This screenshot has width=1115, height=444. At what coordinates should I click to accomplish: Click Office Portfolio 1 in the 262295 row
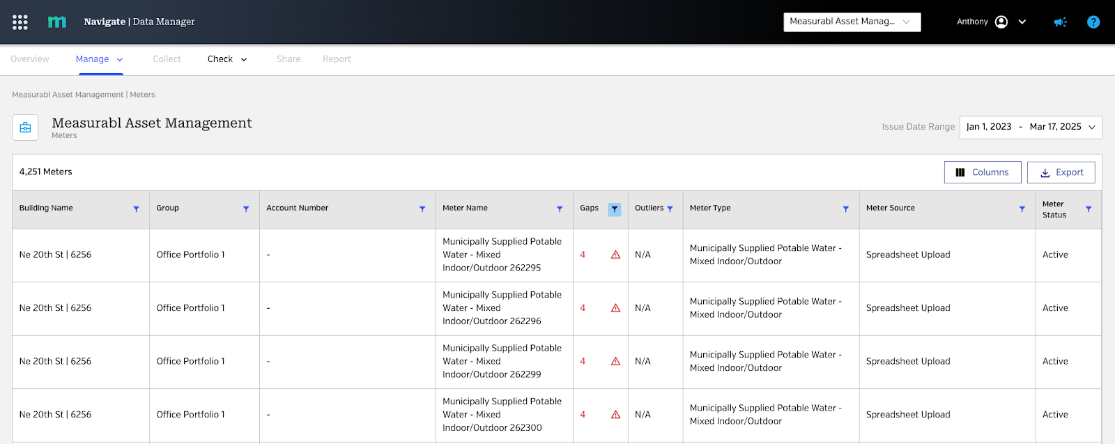pos(191,255)
